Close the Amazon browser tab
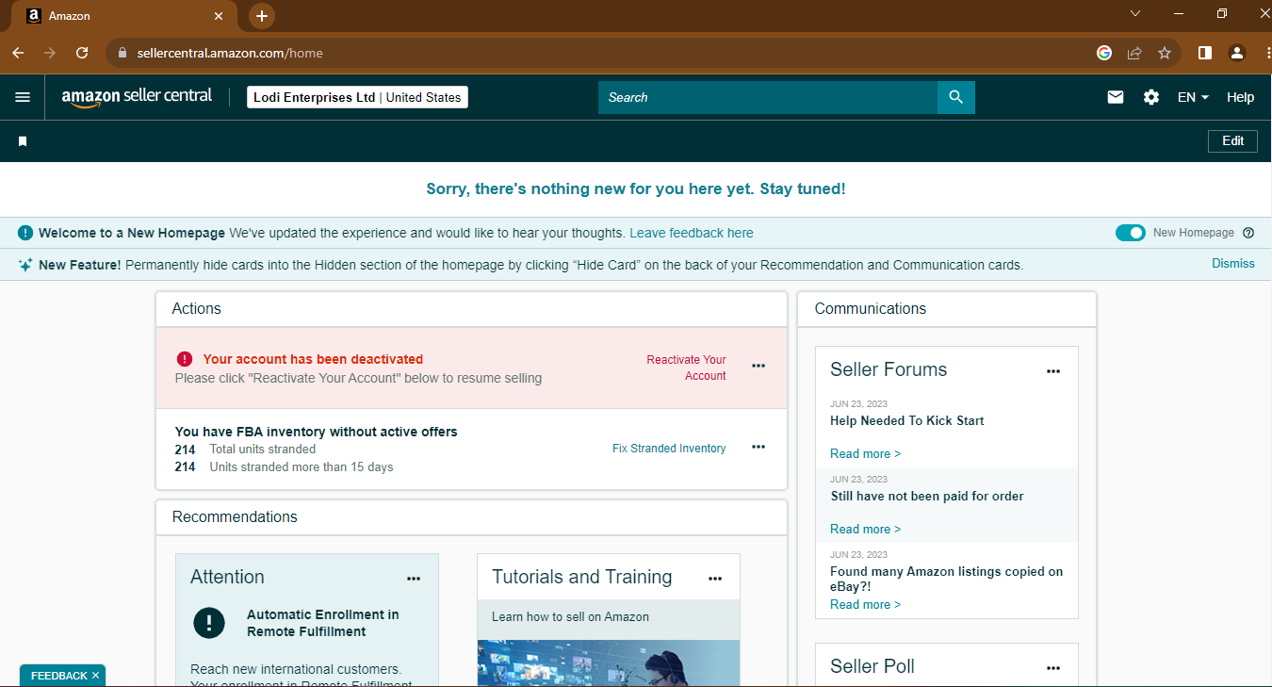Image resolution: width=1272 pixels, height=687 pixels. [x=219, y=16]
